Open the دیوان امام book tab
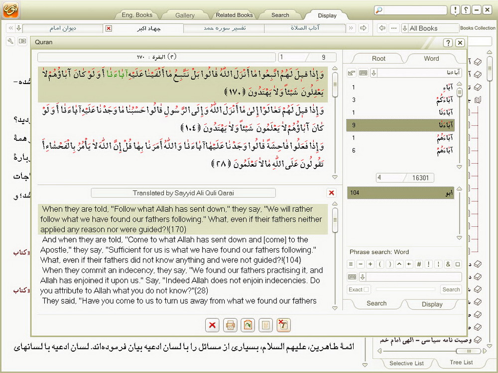The width and height of the screenshot is (498, 373). [x=63, y=28]
